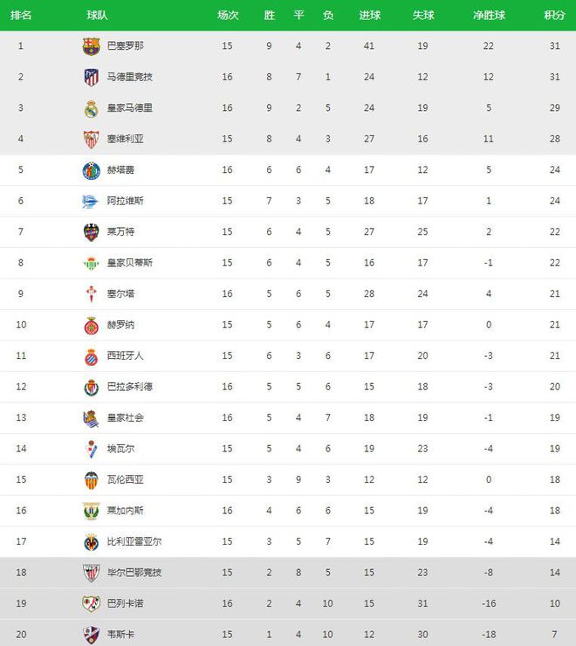
Task: Select the Sevilla club crest
Action: pyautogui.click(x=91, y=140)
